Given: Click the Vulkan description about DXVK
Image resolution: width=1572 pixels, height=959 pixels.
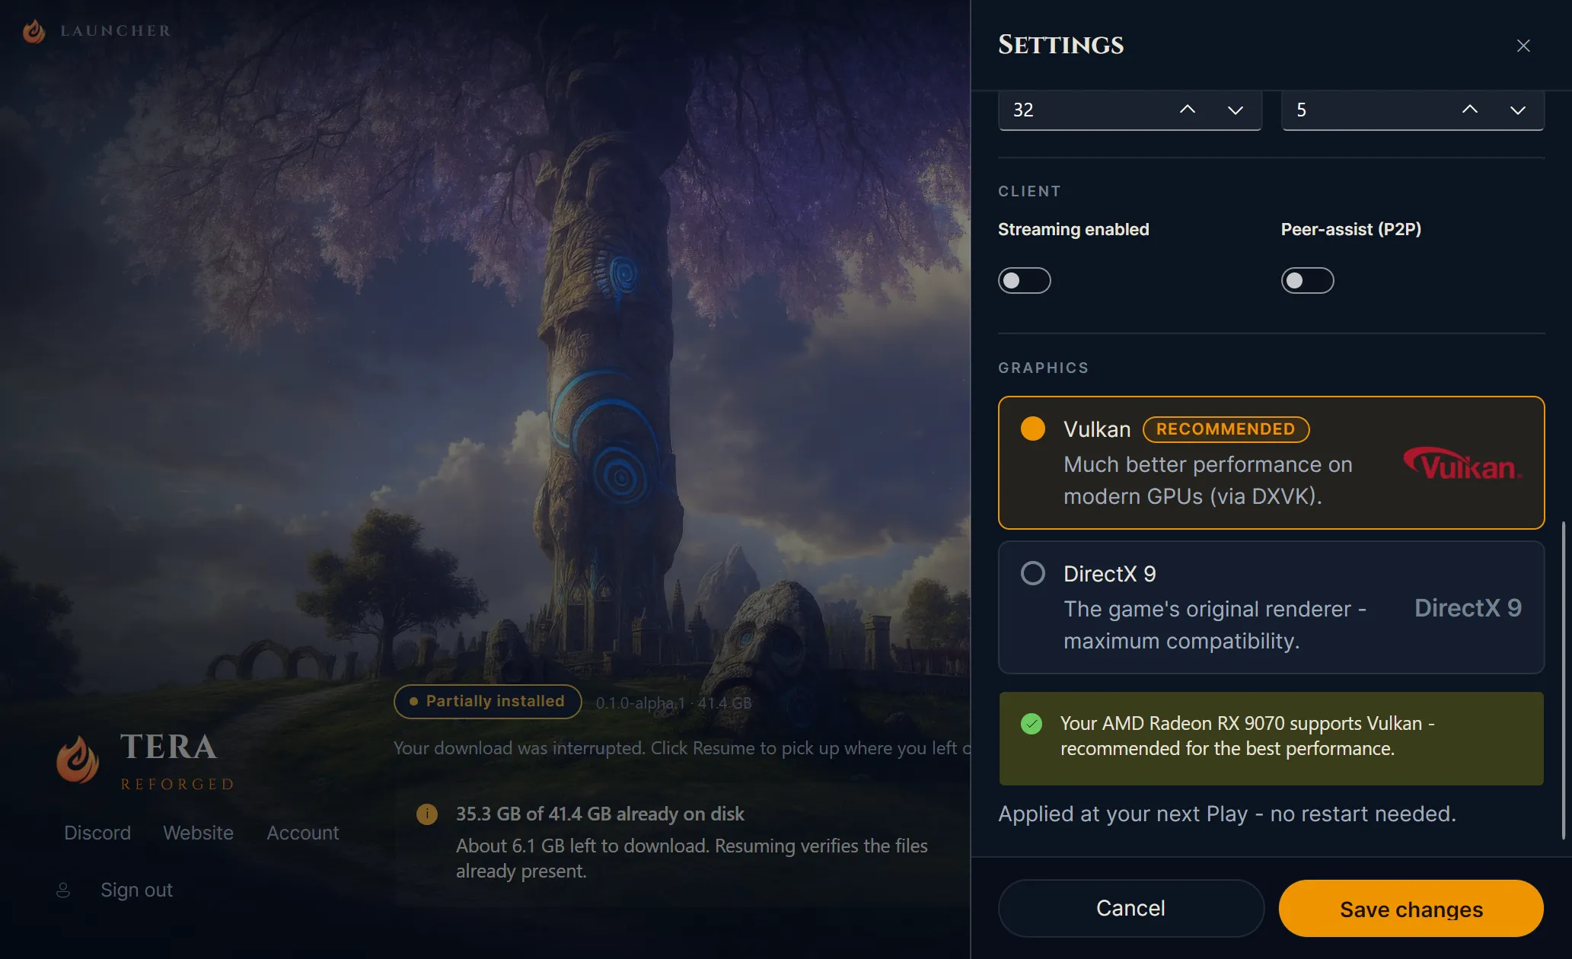Looking at the screenshot, I should 1208,480.
